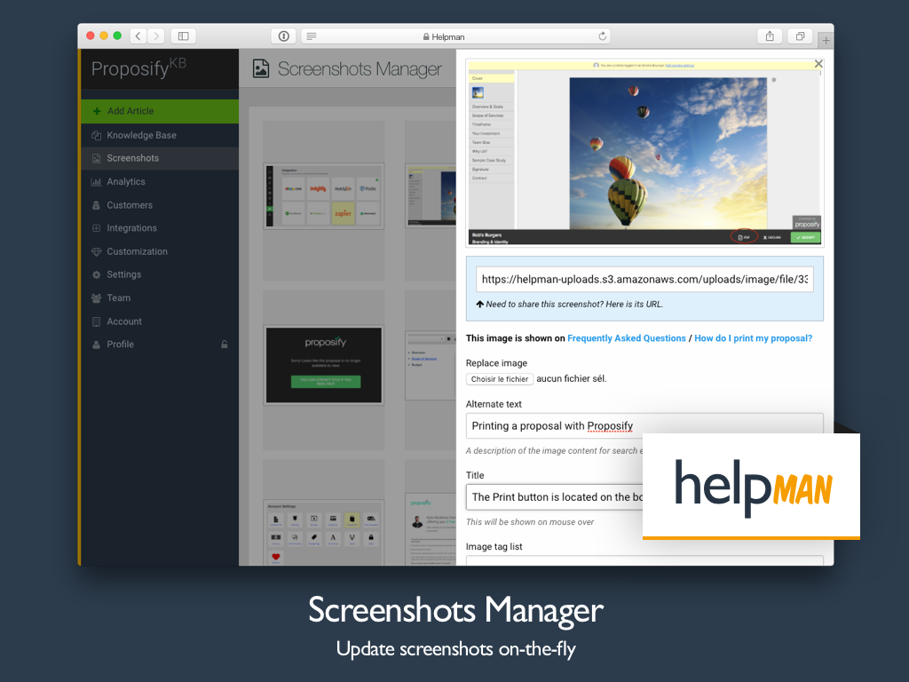Click the Proposify KB logo

coord(138,68)
